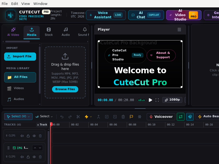
Task: Add a marker with the flag icon
Action: tap(131, 117)
